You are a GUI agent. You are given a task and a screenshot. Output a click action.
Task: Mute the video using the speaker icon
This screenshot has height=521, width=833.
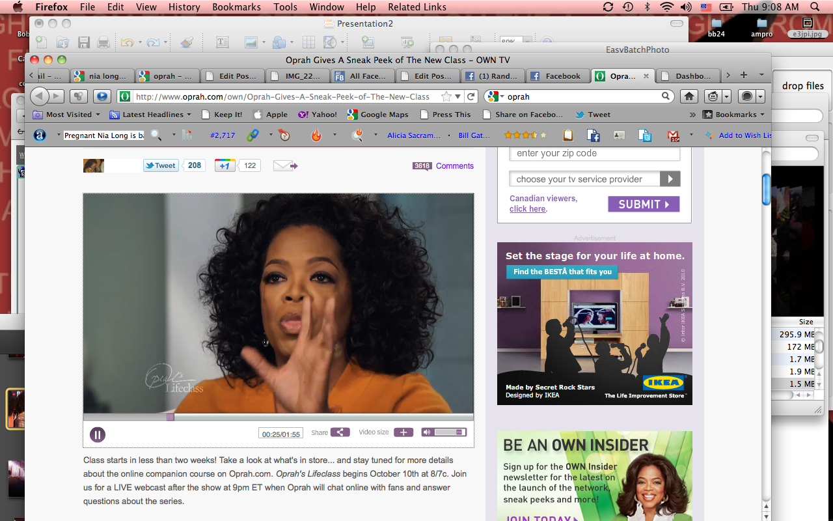pos(426,432)
